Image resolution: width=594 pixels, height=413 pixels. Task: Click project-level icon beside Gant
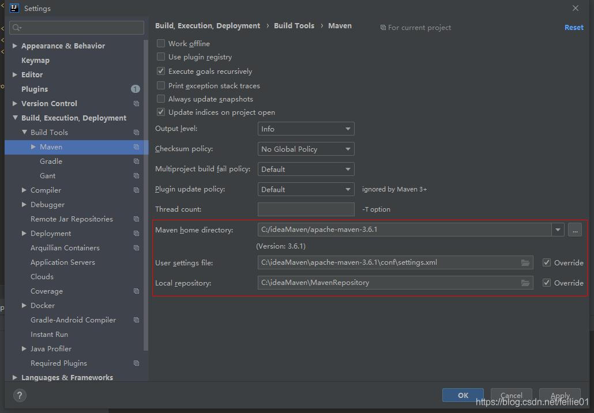point(136,176)
